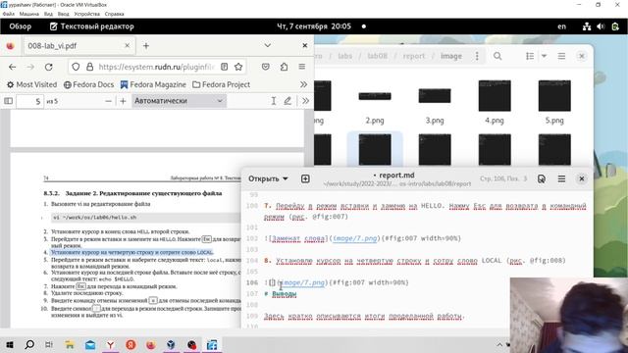Open the Mail app from taskbar
The width and height of the screenshot is (628, 353).
(90, 344)
